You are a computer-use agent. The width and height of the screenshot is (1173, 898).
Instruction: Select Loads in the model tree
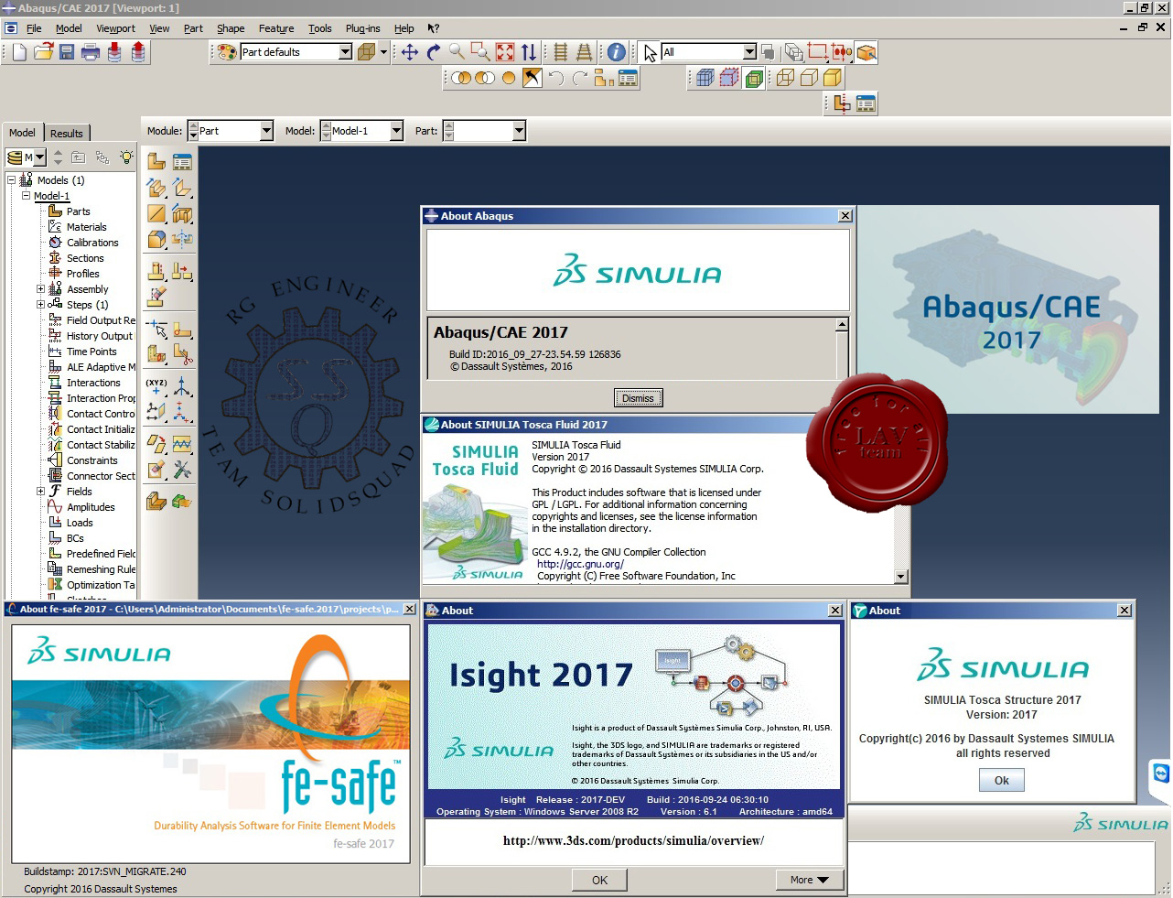tap(80, 523)
